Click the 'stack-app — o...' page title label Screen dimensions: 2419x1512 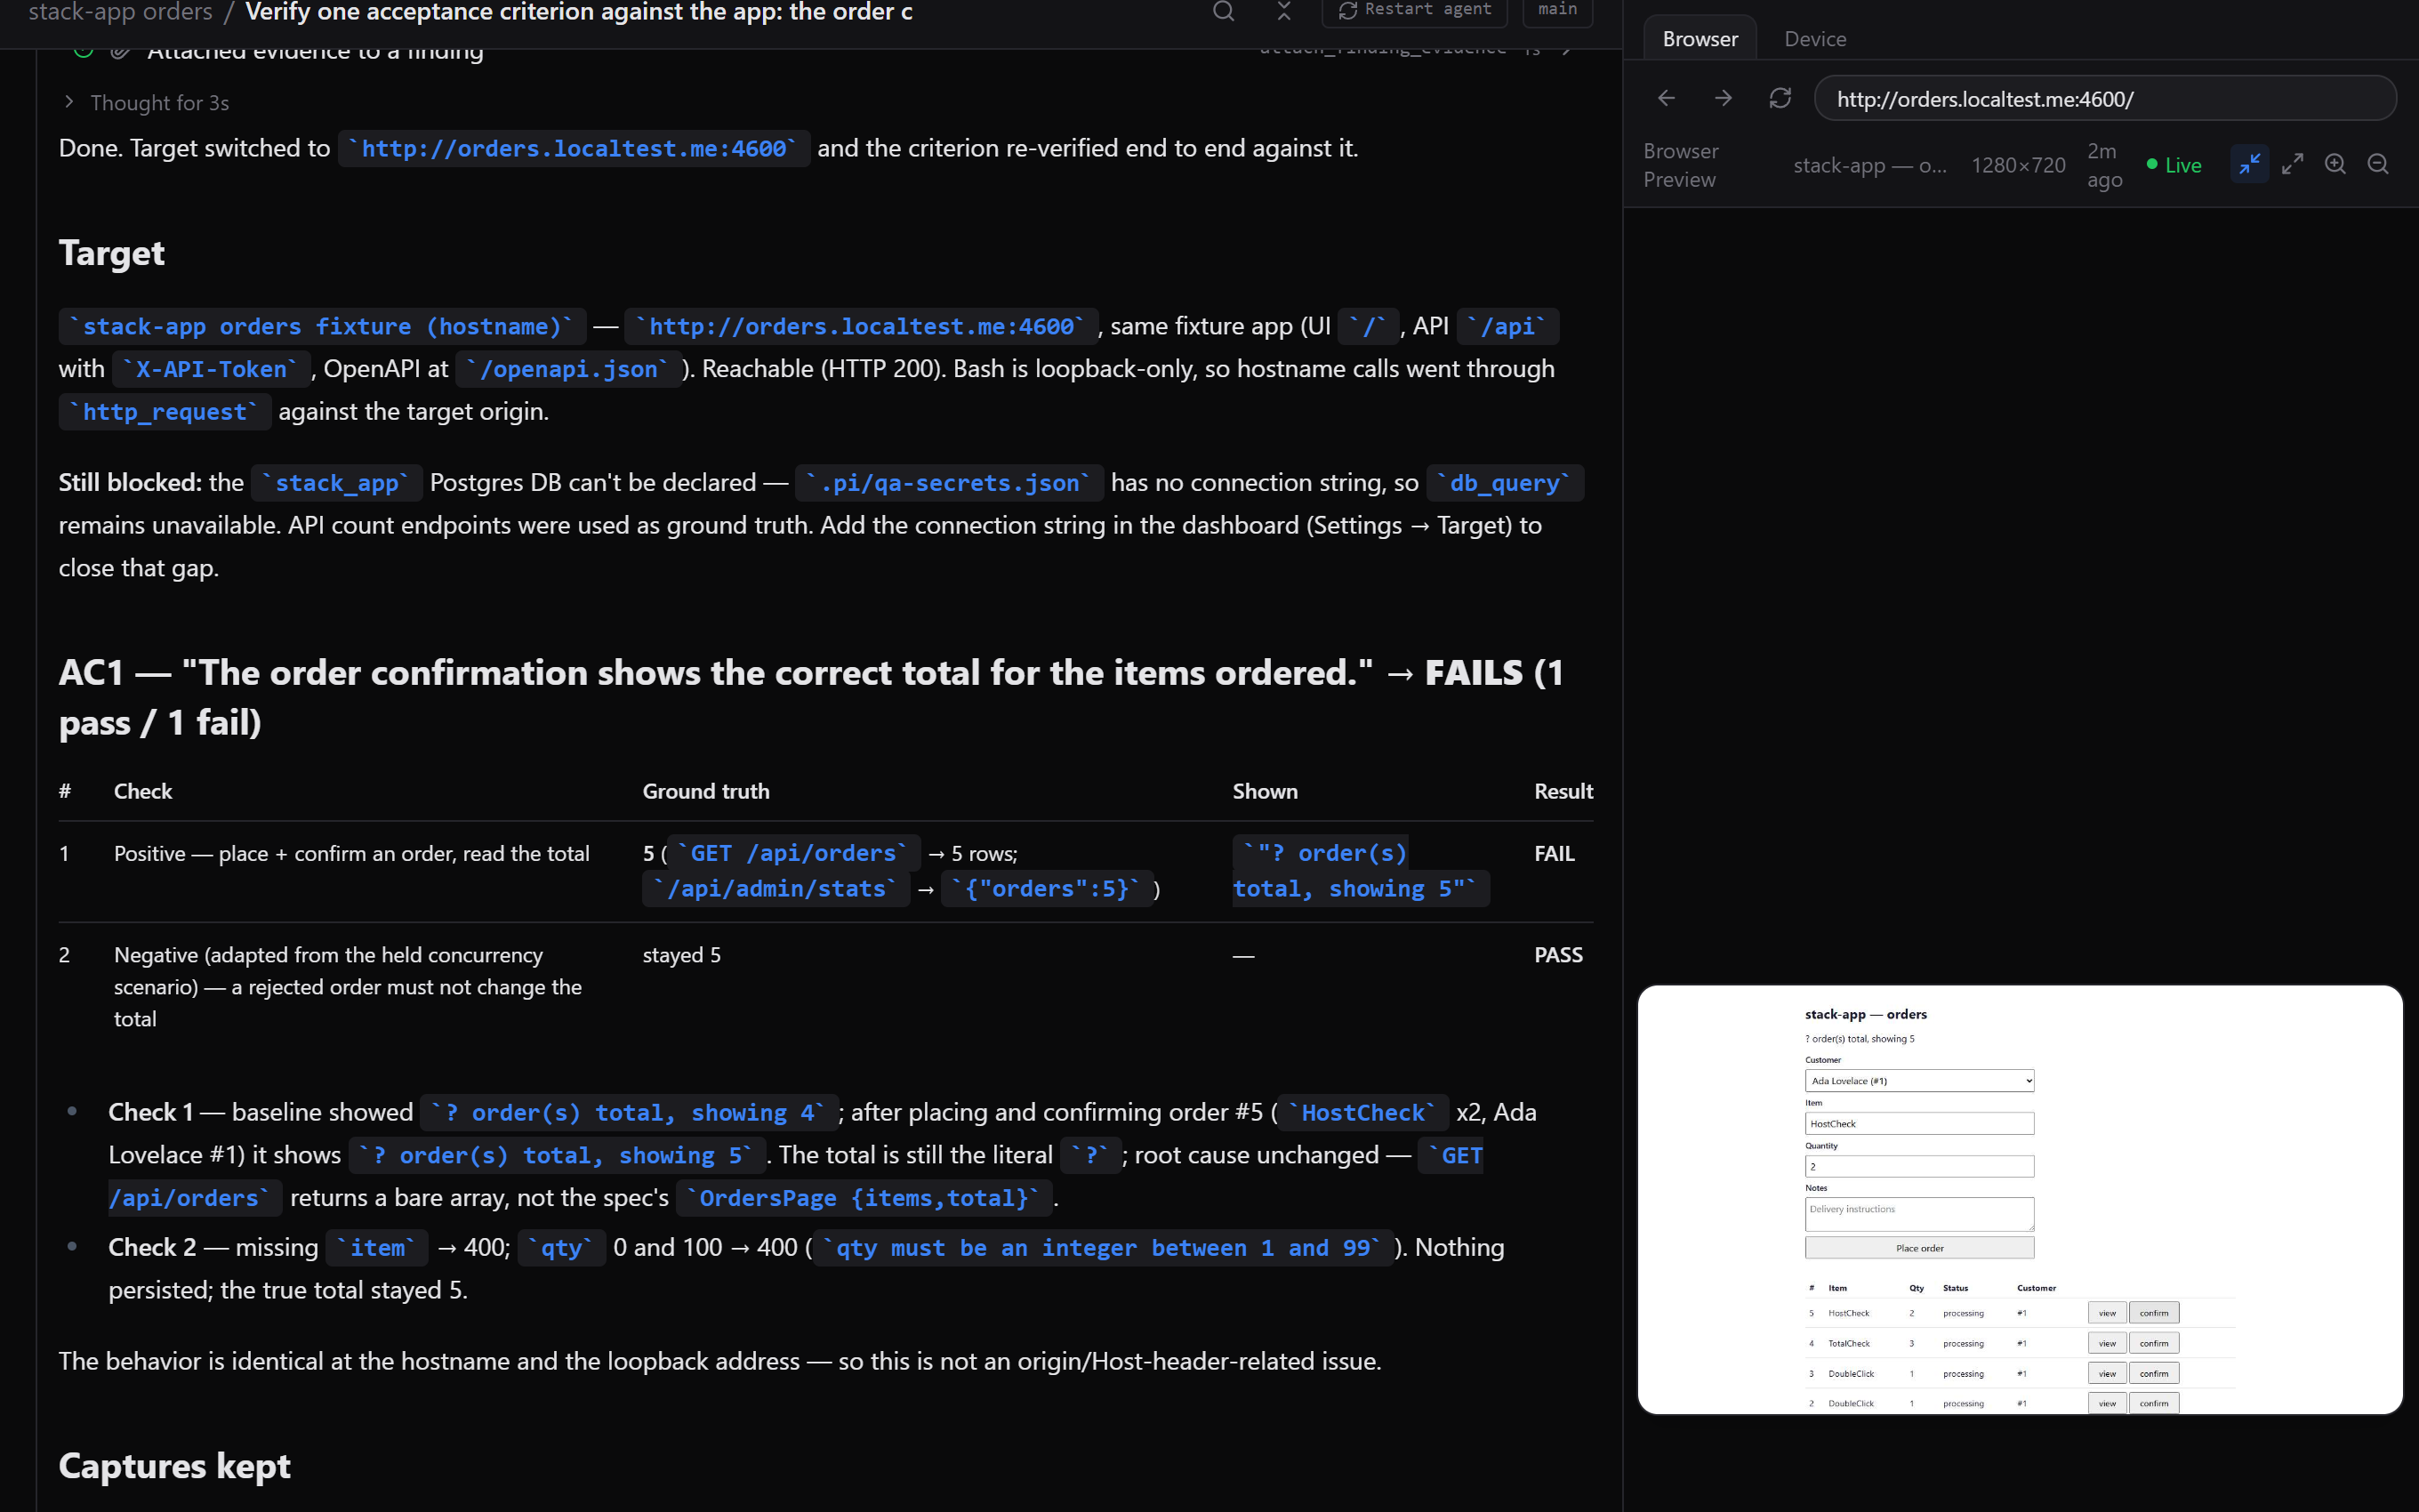pos(1869,165)
